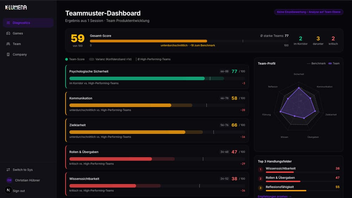Viewport: 352px width, 198px height.
Task: Select Switch to Sys
Action: pos(28,170)
